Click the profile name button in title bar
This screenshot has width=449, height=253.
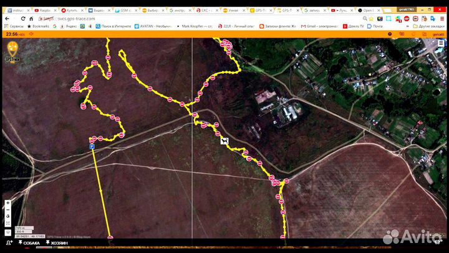tap(407, 9)
